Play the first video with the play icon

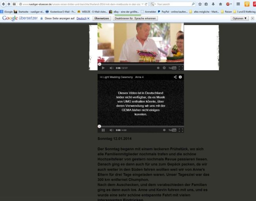pos(103,68)
